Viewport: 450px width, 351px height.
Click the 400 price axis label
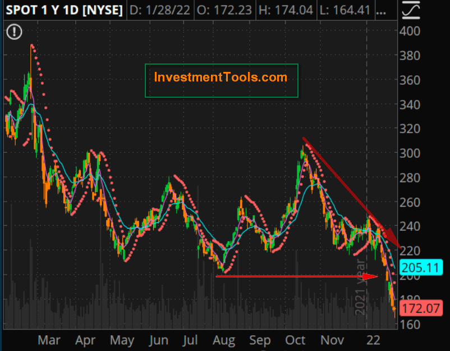(410, 31)
